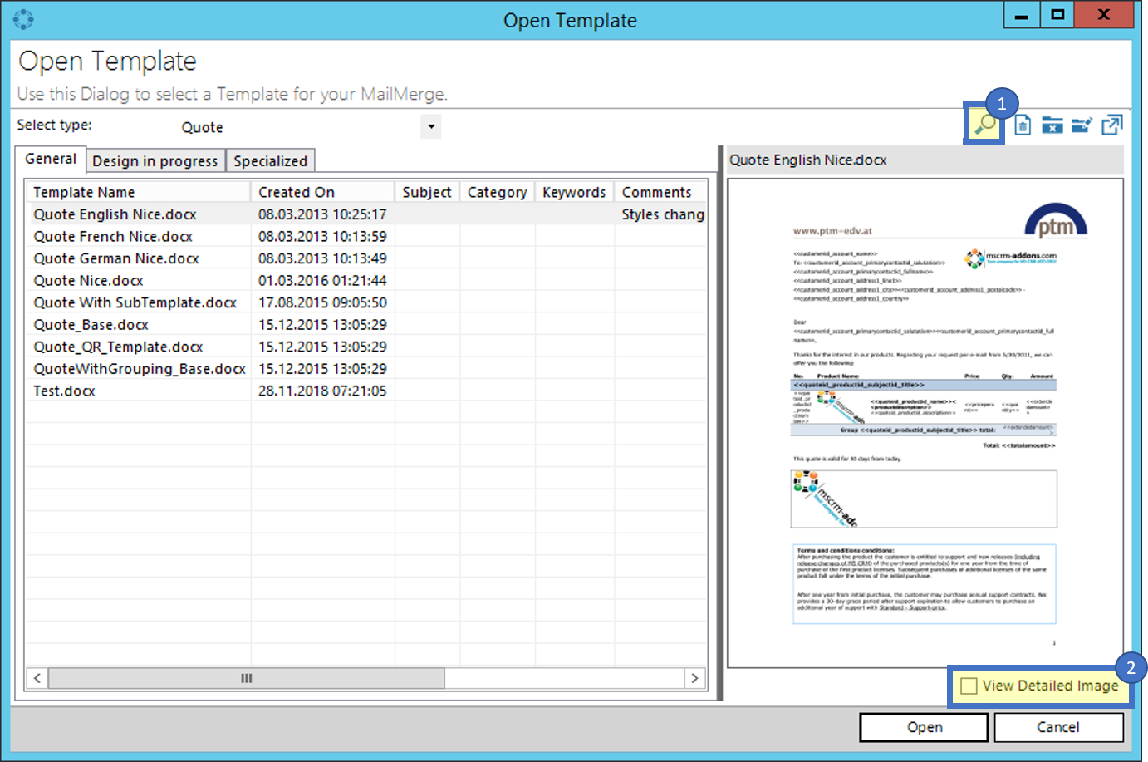1148x762 pixels.
Task: Click the edit folder icon
Action: [x=1082, y=124]
